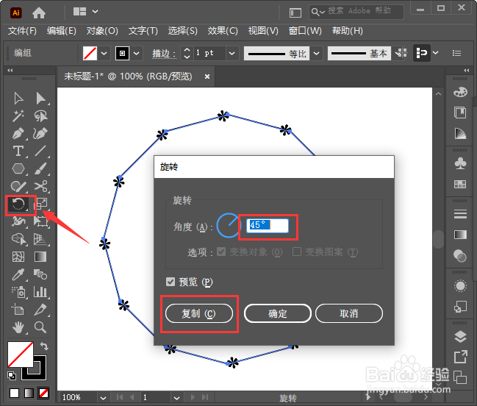
Task: Open the Effect menu
Action: pos(223,31)
